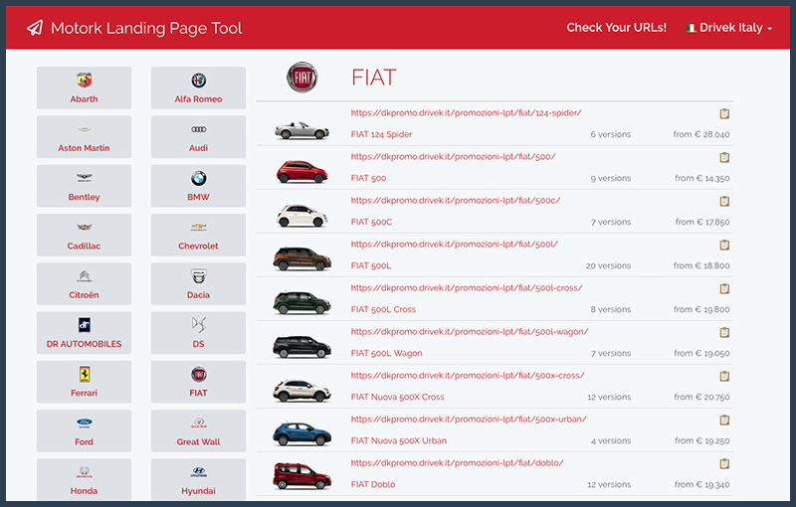Click the paper plane logo icon
796x507 pixels.
(x=35, y=28)
